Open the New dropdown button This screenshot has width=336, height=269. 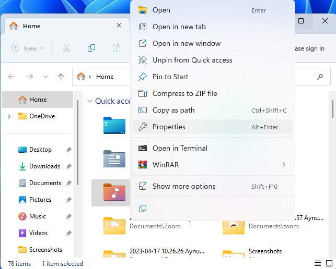click(x=27, y=48)
